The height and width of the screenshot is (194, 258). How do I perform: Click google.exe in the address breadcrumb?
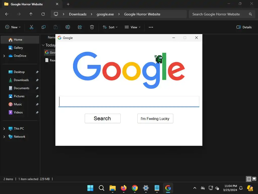(105, 14)
